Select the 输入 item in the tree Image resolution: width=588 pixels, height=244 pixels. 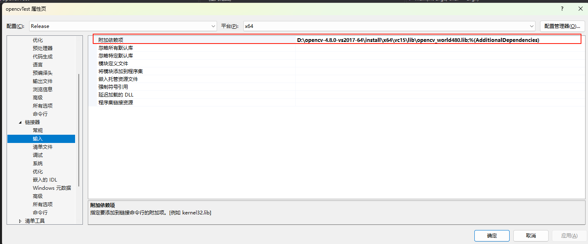point(37,138)
